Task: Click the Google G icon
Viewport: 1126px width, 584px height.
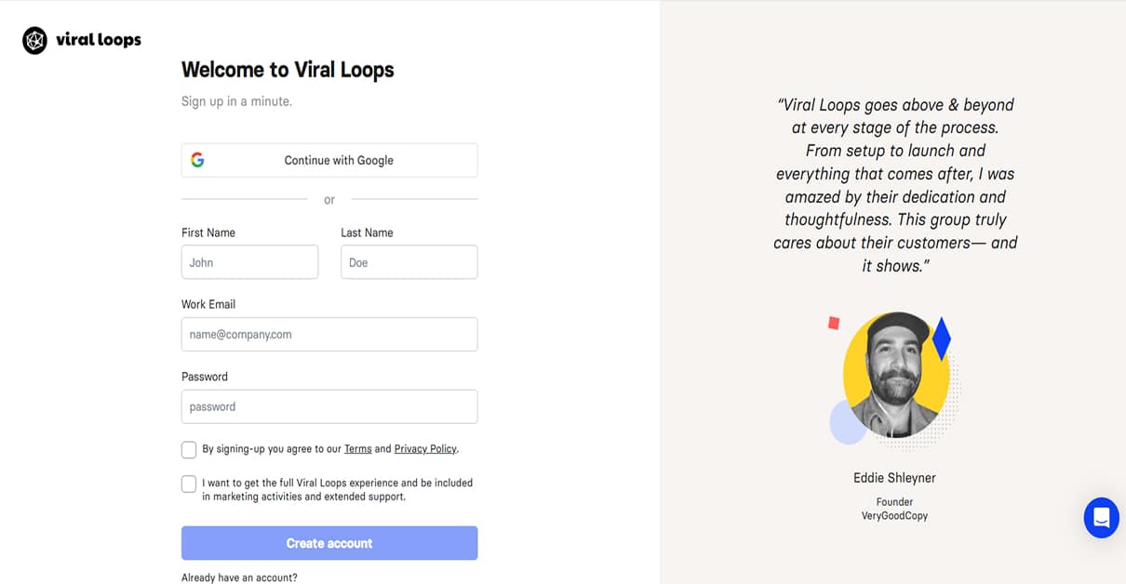Action: (198, 159)
